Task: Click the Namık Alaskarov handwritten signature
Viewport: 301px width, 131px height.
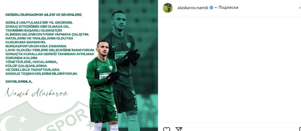Action: [x=36, y=93]
